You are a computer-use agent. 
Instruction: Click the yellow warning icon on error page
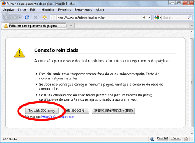coord(19,53)
